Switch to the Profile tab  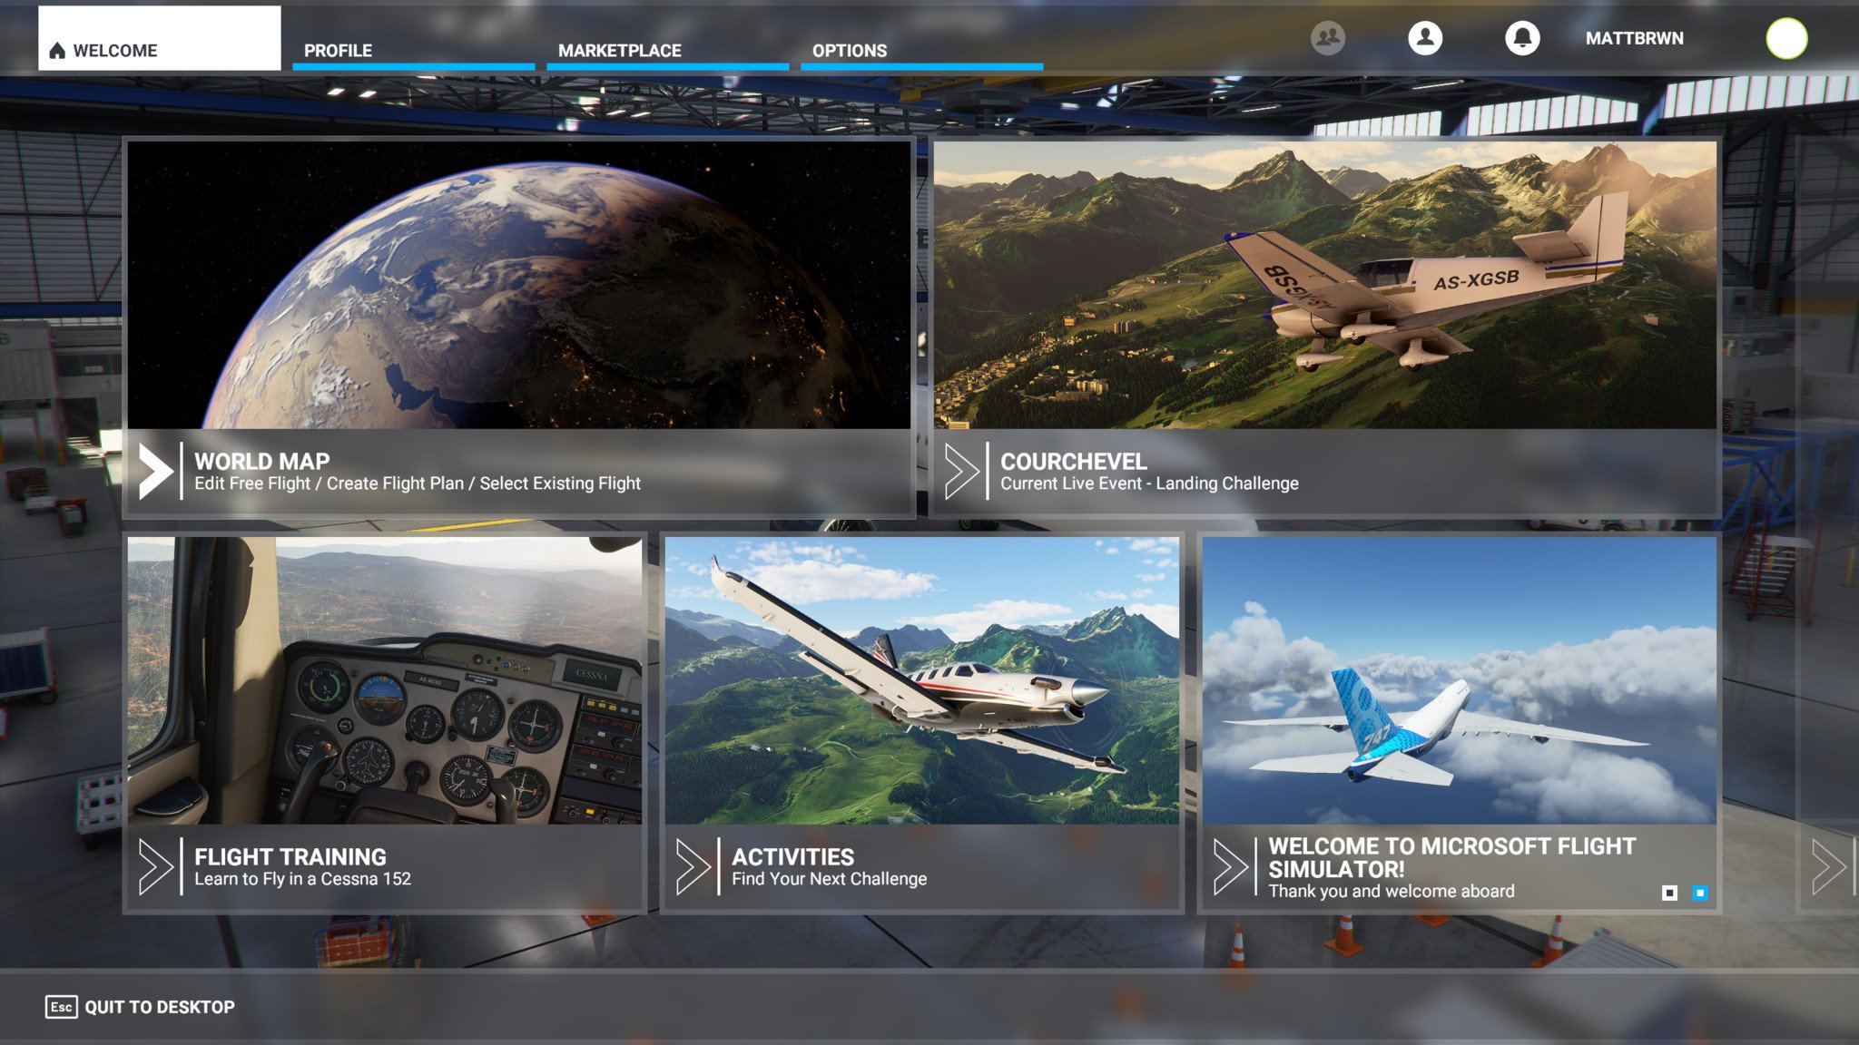click(337, 48)
